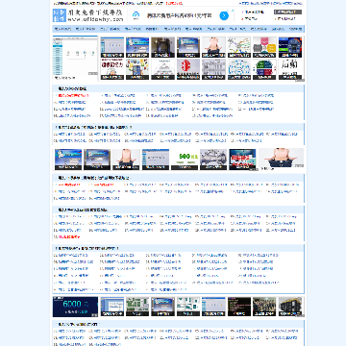This screenshot has height=346, width=346.
Task: Open the group photo thumbnail in bottom image row
Action: point(264,307)
